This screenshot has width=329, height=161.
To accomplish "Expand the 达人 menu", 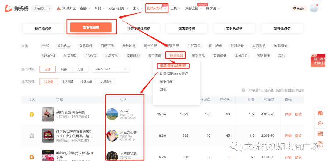I will [138, 9].
